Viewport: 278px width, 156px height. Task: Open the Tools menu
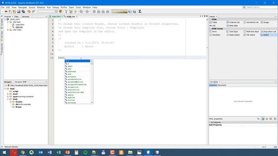(x=78, y=7)
